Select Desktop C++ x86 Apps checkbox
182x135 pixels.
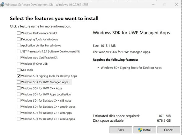pos(19,100)
